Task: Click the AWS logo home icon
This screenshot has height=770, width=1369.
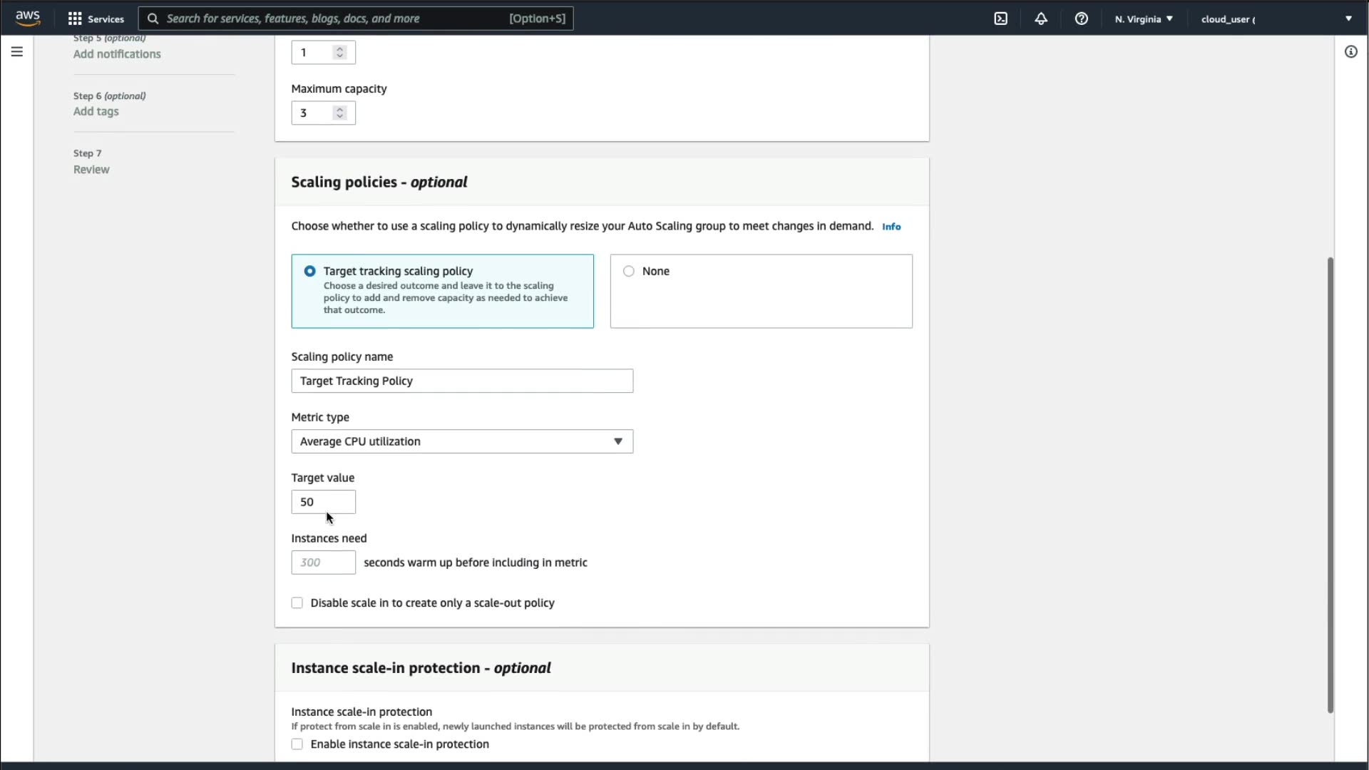Action: (28, 18)
